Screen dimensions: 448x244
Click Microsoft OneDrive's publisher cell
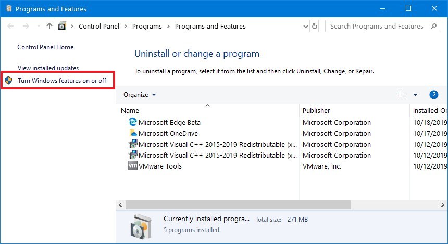coord(337,133)
